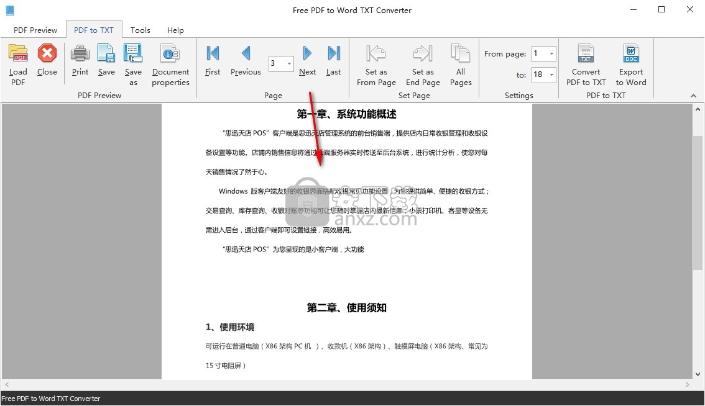Click the Save icon in the ribbon
705x406 pixels.
pos(106,53)
